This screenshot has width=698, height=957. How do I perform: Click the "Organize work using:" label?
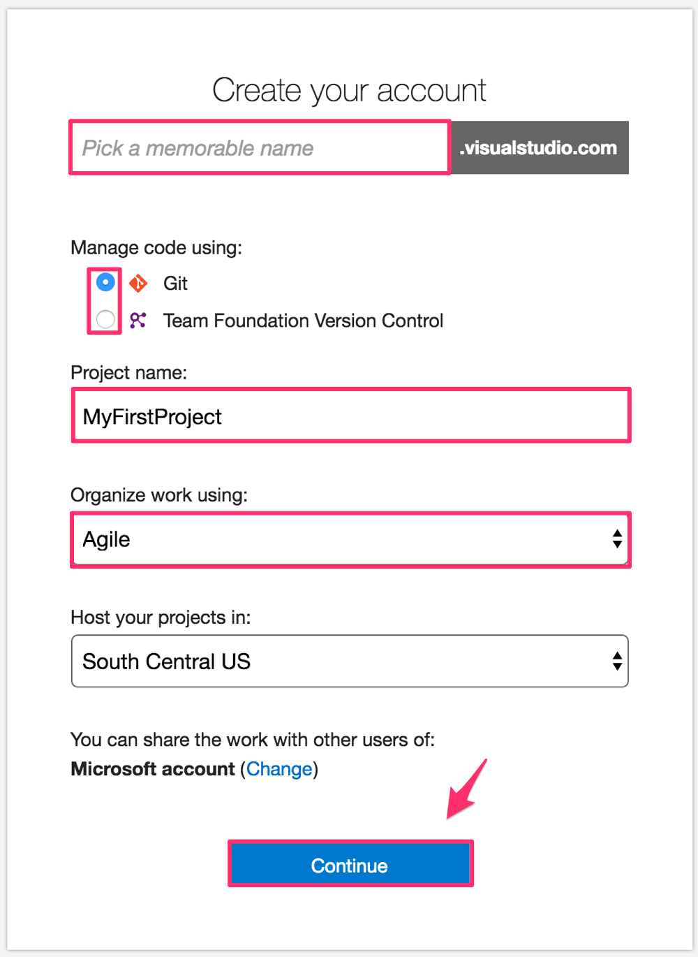[159, 495]
